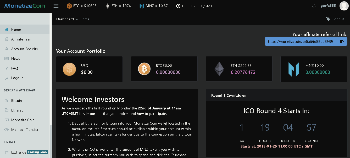Click the sidebar Logout arrow icon
The height and width of the screenshot is (158, 350).
click(x=7, y=78)
